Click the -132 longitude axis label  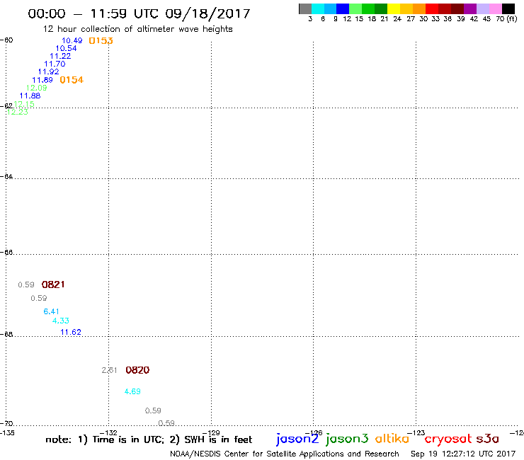click(x=108, y=433)
